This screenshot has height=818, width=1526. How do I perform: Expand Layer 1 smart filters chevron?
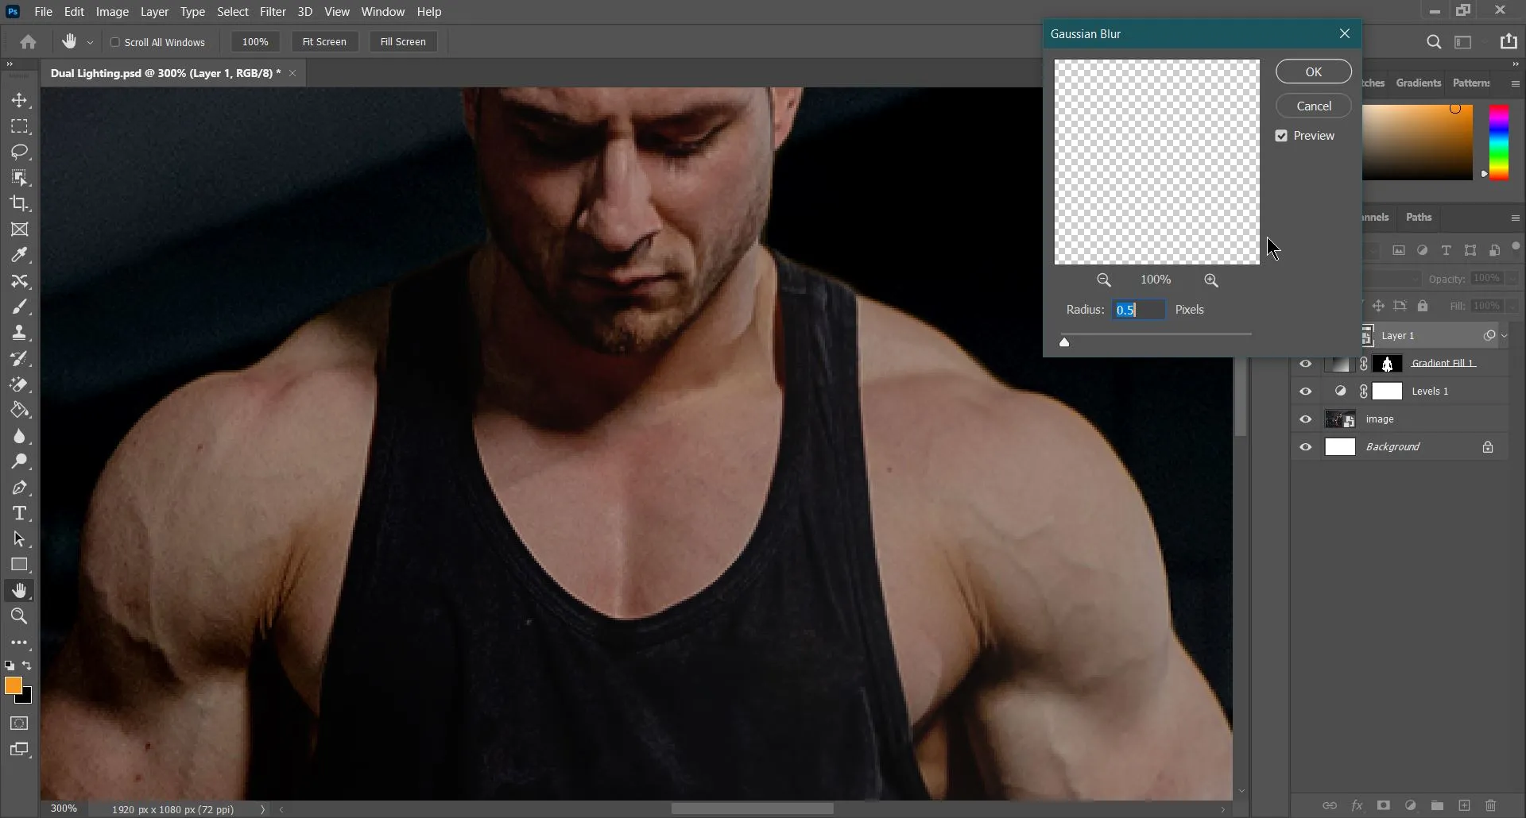coord(1505,336)
